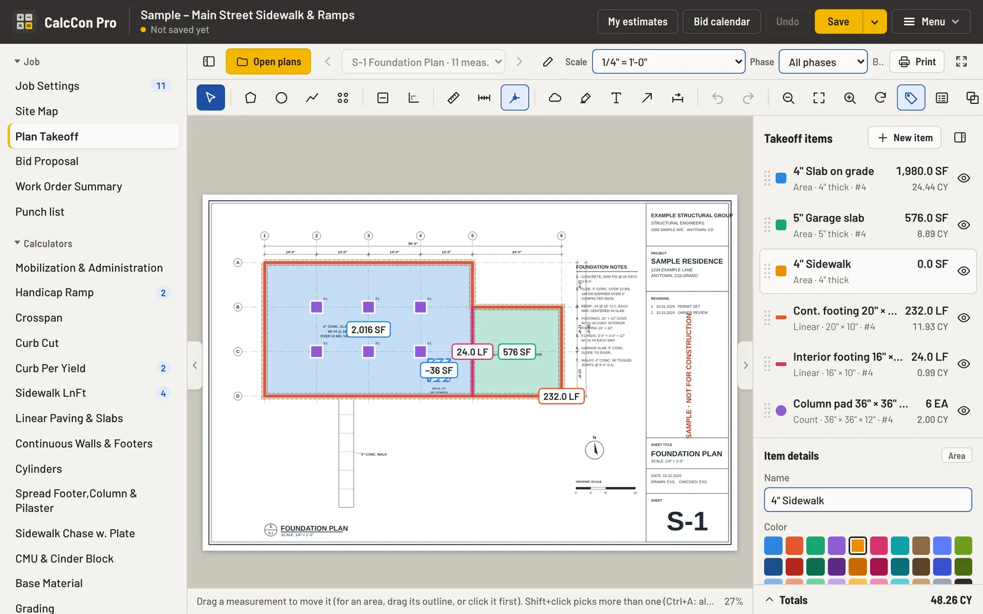The image size is (983, 614).
Task: Click the pencil icon beside Scale
Action: pos(548,61)
